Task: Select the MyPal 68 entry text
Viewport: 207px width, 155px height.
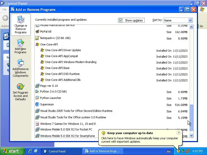Action: click(46, 32)
